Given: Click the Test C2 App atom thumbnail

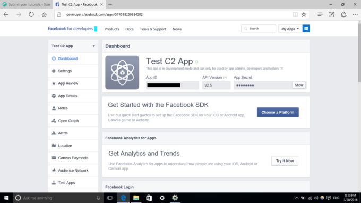Looking at the screenshot, I should [122, 73].
